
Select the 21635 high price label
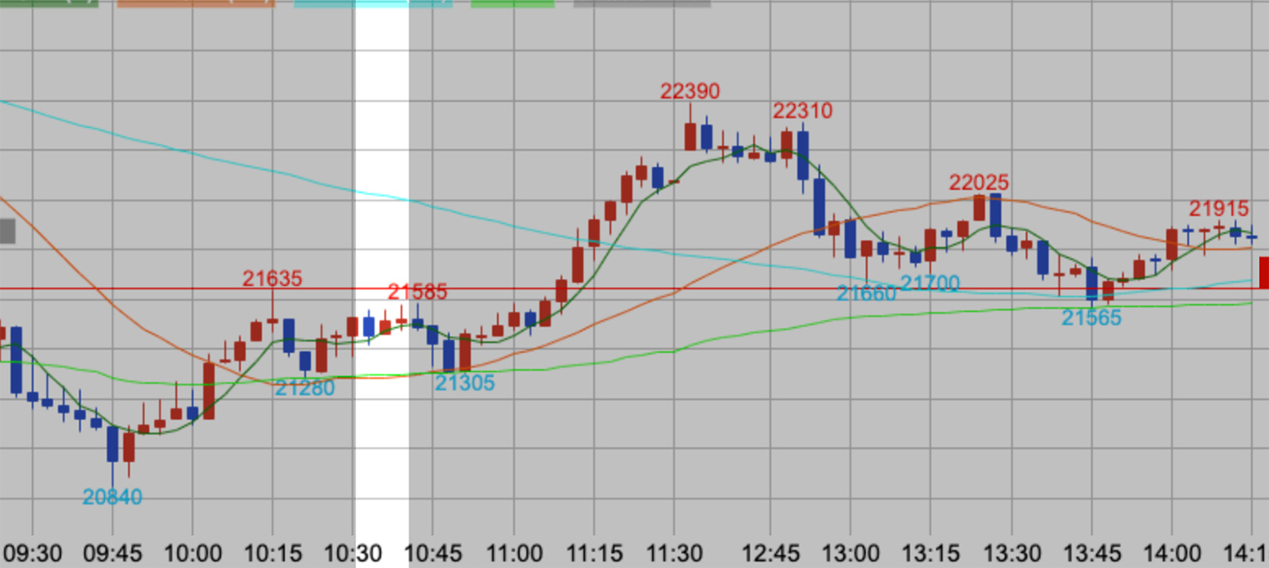coord(272,278)
